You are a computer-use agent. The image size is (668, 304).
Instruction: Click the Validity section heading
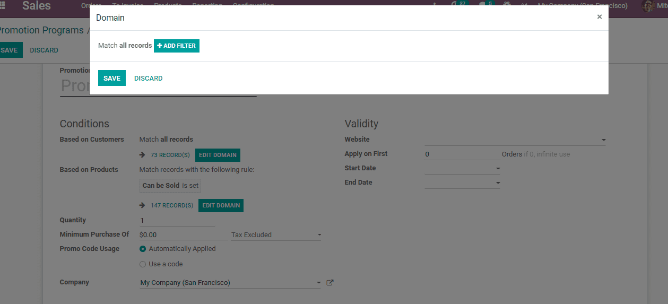tap(361, 124)
